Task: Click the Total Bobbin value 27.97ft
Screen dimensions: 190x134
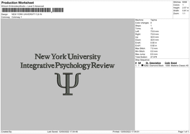Action: pos(154,57)
